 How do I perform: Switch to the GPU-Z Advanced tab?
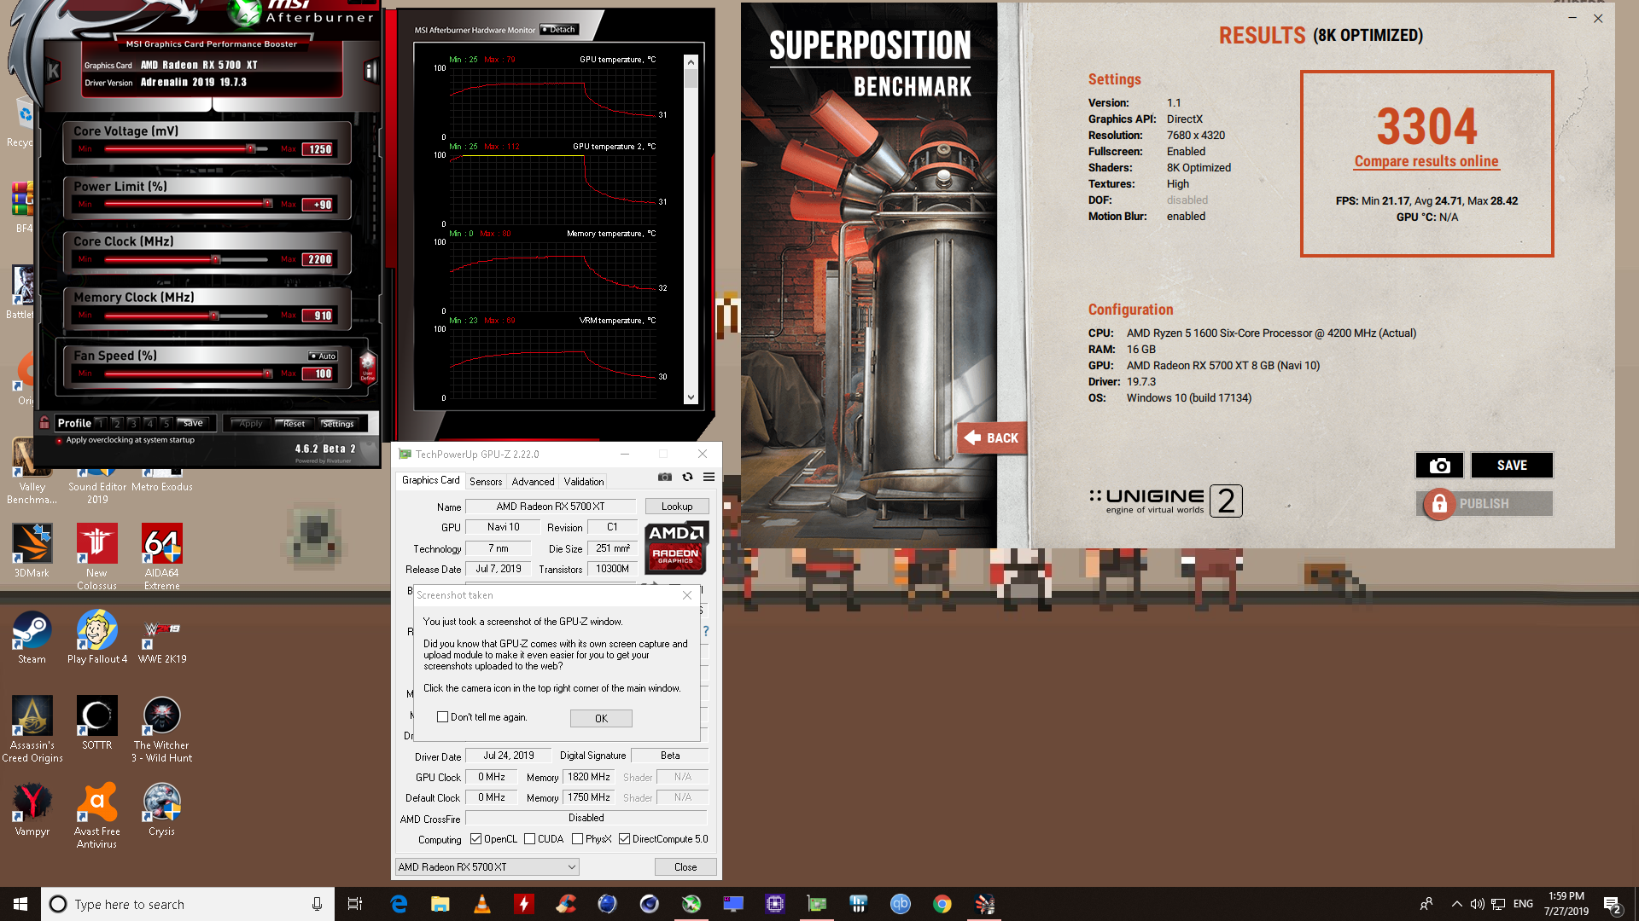tap(533, 481)
